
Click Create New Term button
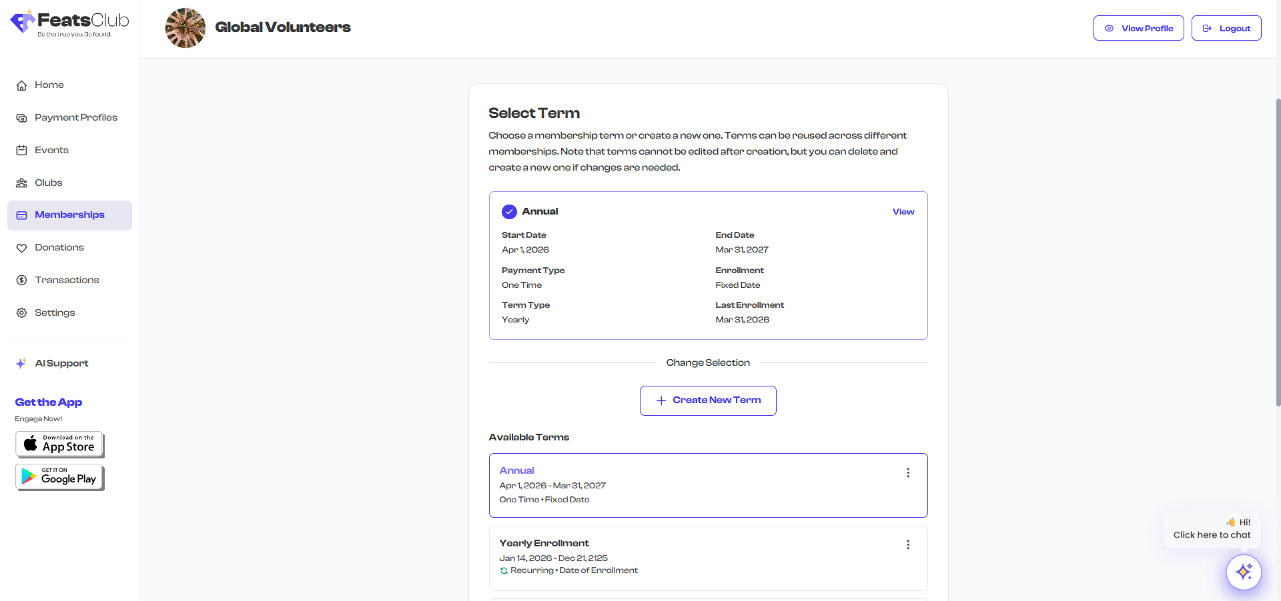click(x=708, y=400)
